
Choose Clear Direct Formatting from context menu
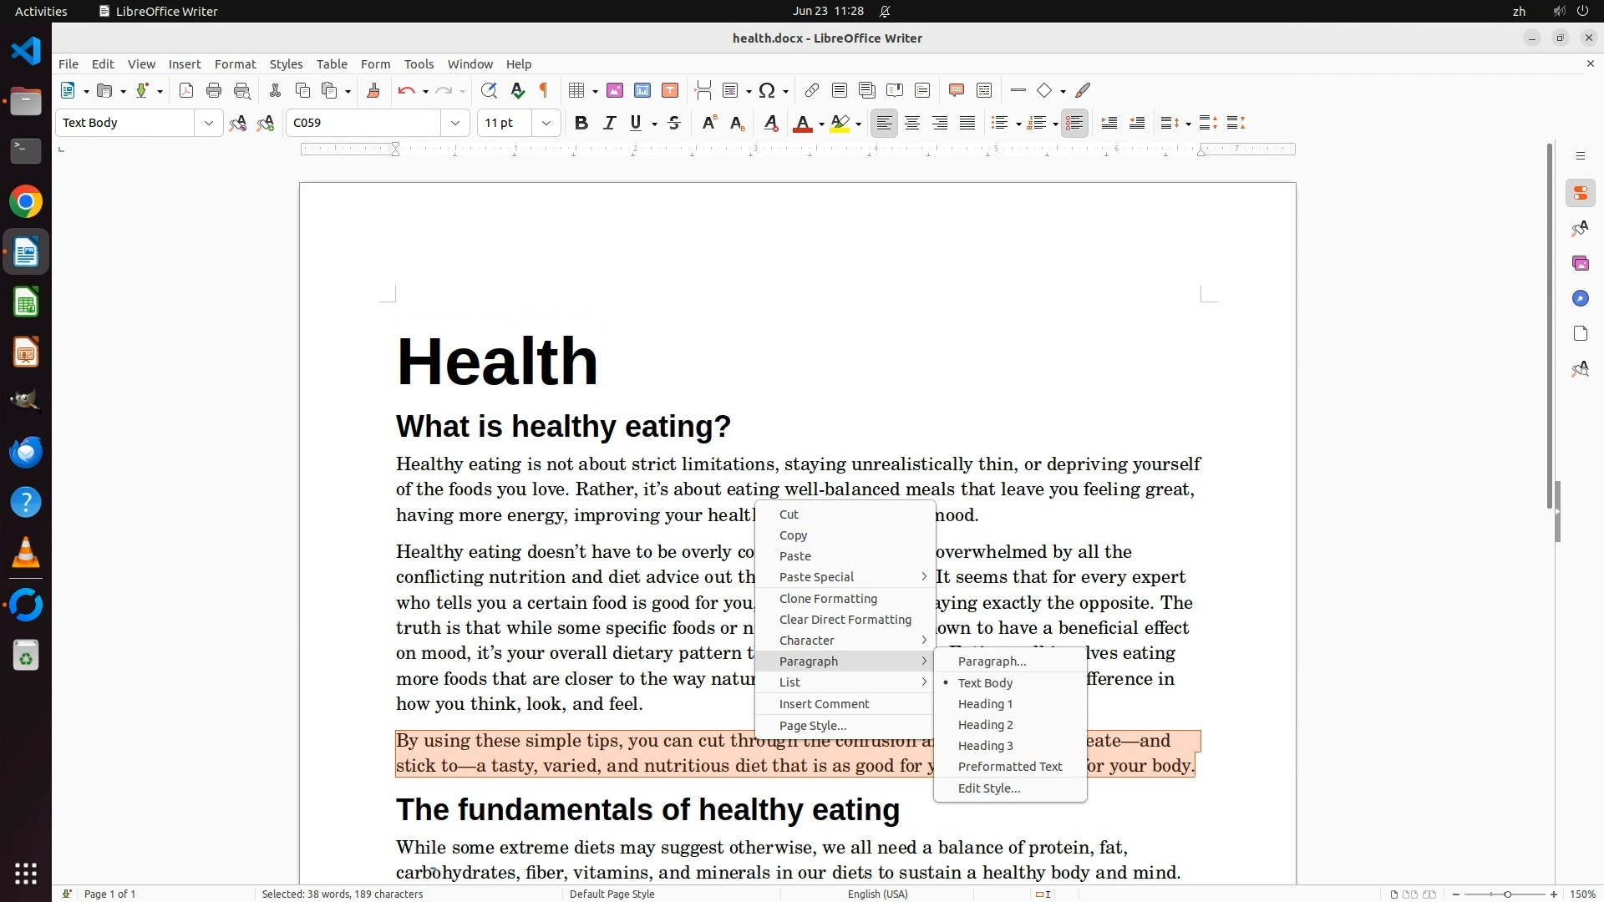(x=845, y=620)
